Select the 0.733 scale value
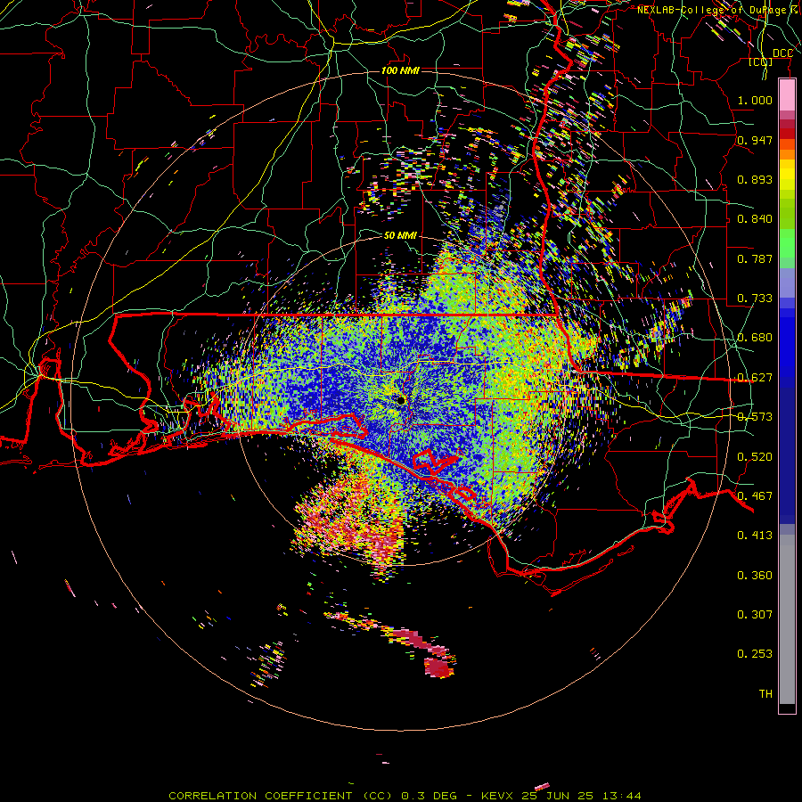Image resolution: width=802 pixels, height=802 pixels. tap(755, 298)
